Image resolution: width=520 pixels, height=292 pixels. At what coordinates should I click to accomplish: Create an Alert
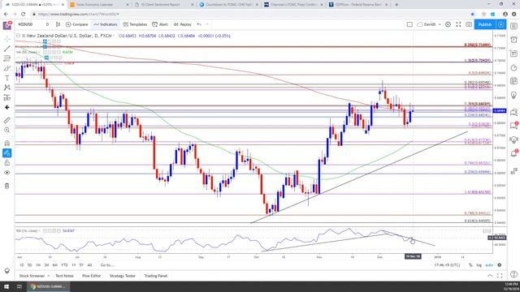click(160, 24)
